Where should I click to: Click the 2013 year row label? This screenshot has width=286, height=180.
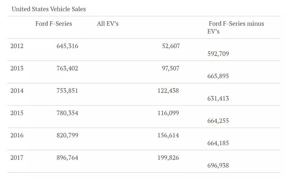click(x=17, y=68)
